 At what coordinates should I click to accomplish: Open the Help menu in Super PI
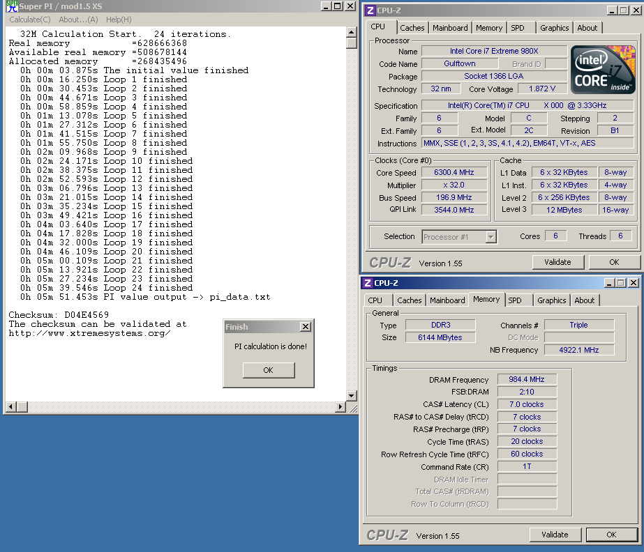pyautogui.click(x=119, y=20)
